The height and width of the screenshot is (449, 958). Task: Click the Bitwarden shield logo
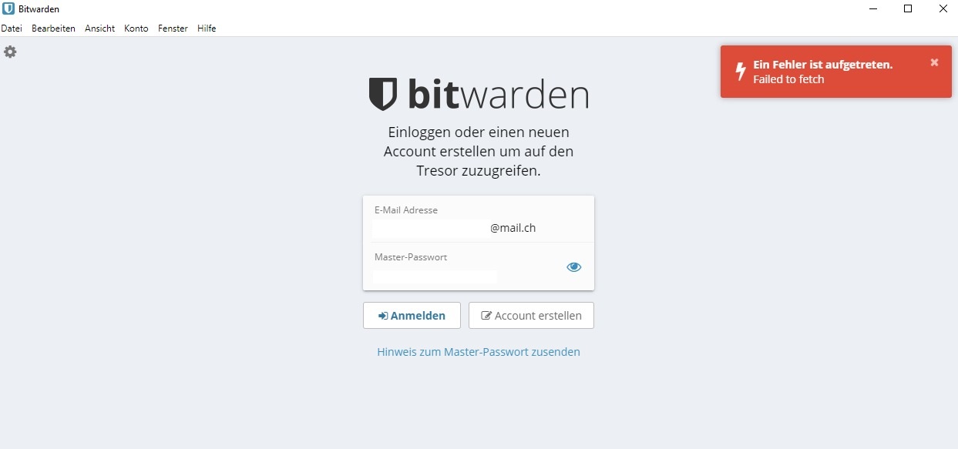(x=383, y=94)
